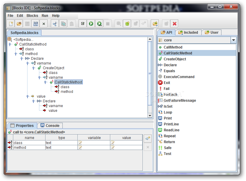
Task: Switch to the Included library tab
Action: pos(188,33)
